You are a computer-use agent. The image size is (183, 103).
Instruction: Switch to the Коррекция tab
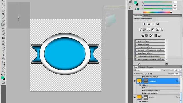pos(138,16)
